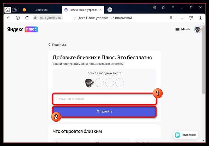This screenshot has height=146, width=209.
Task: Reload the page
Action: (x=27, y=18)
